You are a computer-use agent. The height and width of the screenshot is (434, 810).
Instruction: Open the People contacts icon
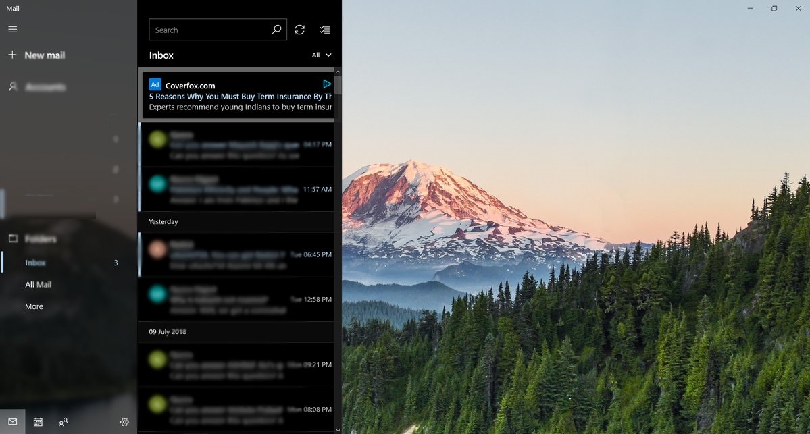click(x=63, y=422)
